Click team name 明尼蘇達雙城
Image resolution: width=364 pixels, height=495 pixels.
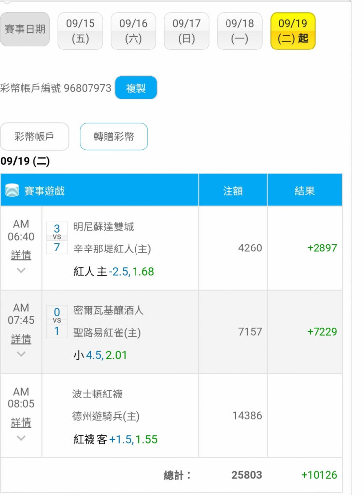point(103,226)
